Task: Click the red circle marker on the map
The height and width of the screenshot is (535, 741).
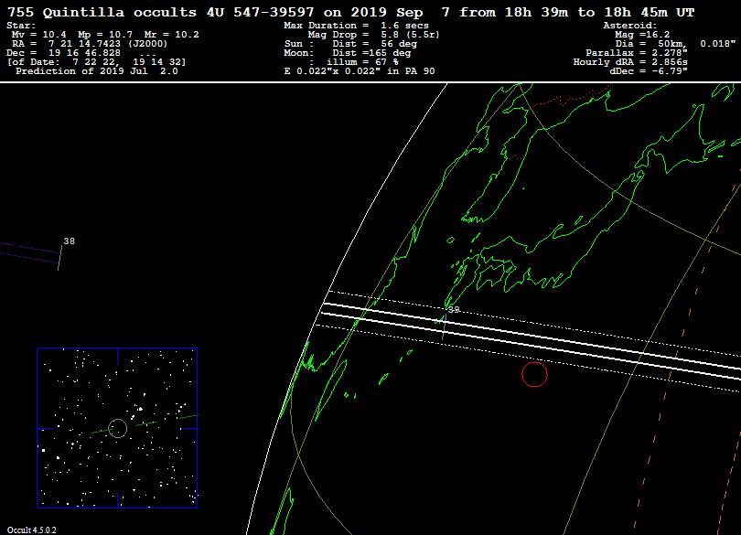Action: click(x=534, y=374)
